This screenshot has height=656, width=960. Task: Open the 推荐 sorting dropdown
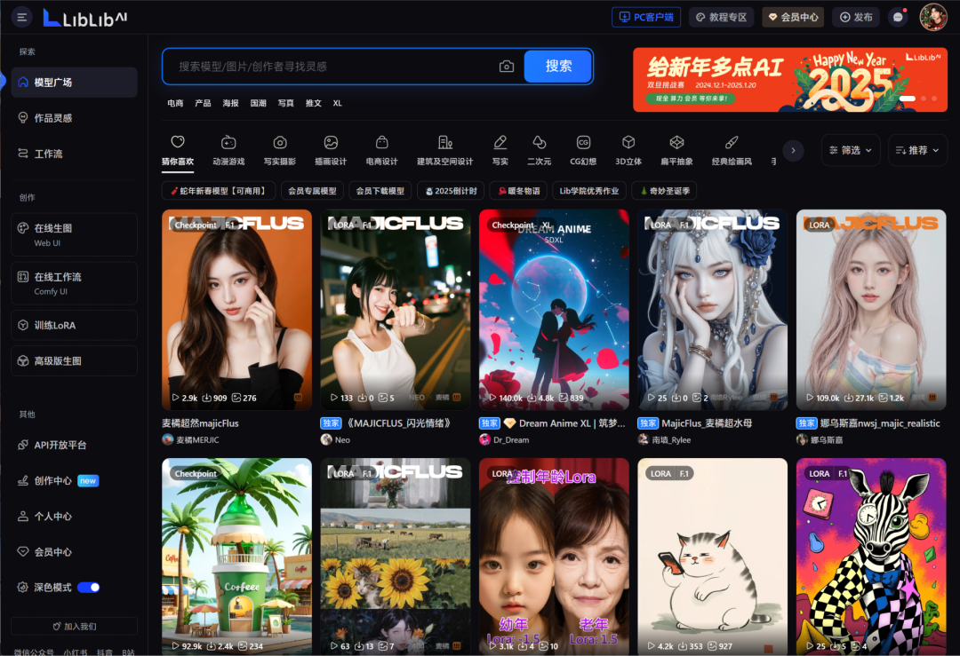tap(916, 150)
